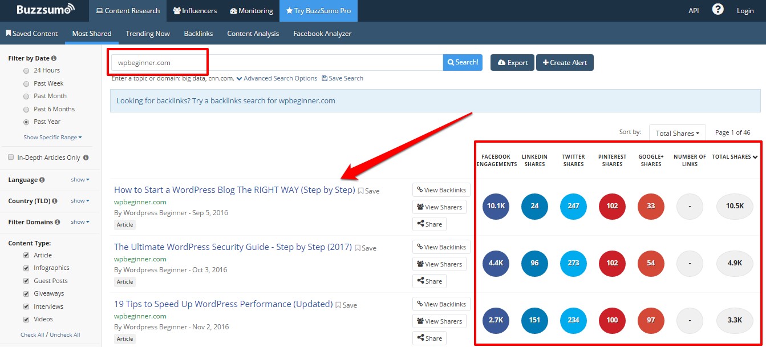Click the 96 LinkedIn shares circle
The height and width of the screenshot is (347, 766).
[x=534, y=263]
